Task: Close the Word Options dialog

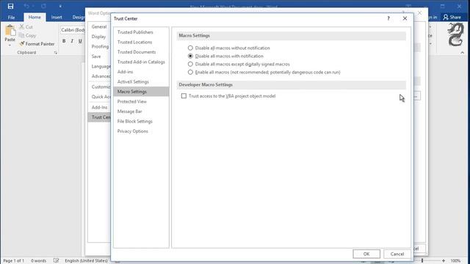Action: 419,13
